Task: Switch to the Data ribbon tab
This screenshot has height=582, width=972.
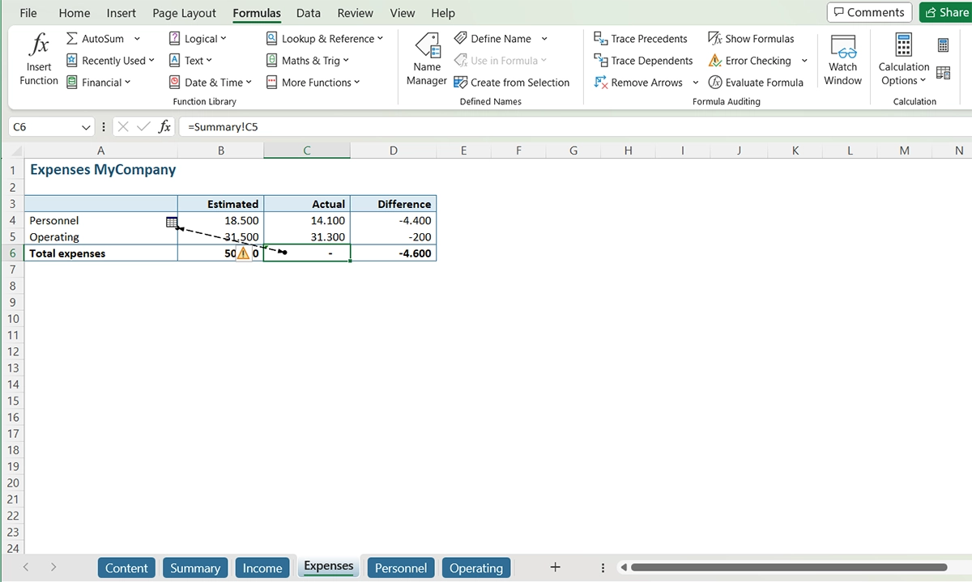Action: (x=308, y=13)
